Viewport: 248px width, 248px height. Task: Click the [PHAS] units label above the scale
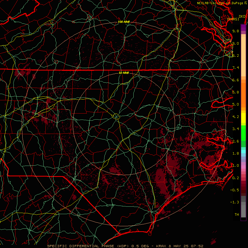[233, 19]
